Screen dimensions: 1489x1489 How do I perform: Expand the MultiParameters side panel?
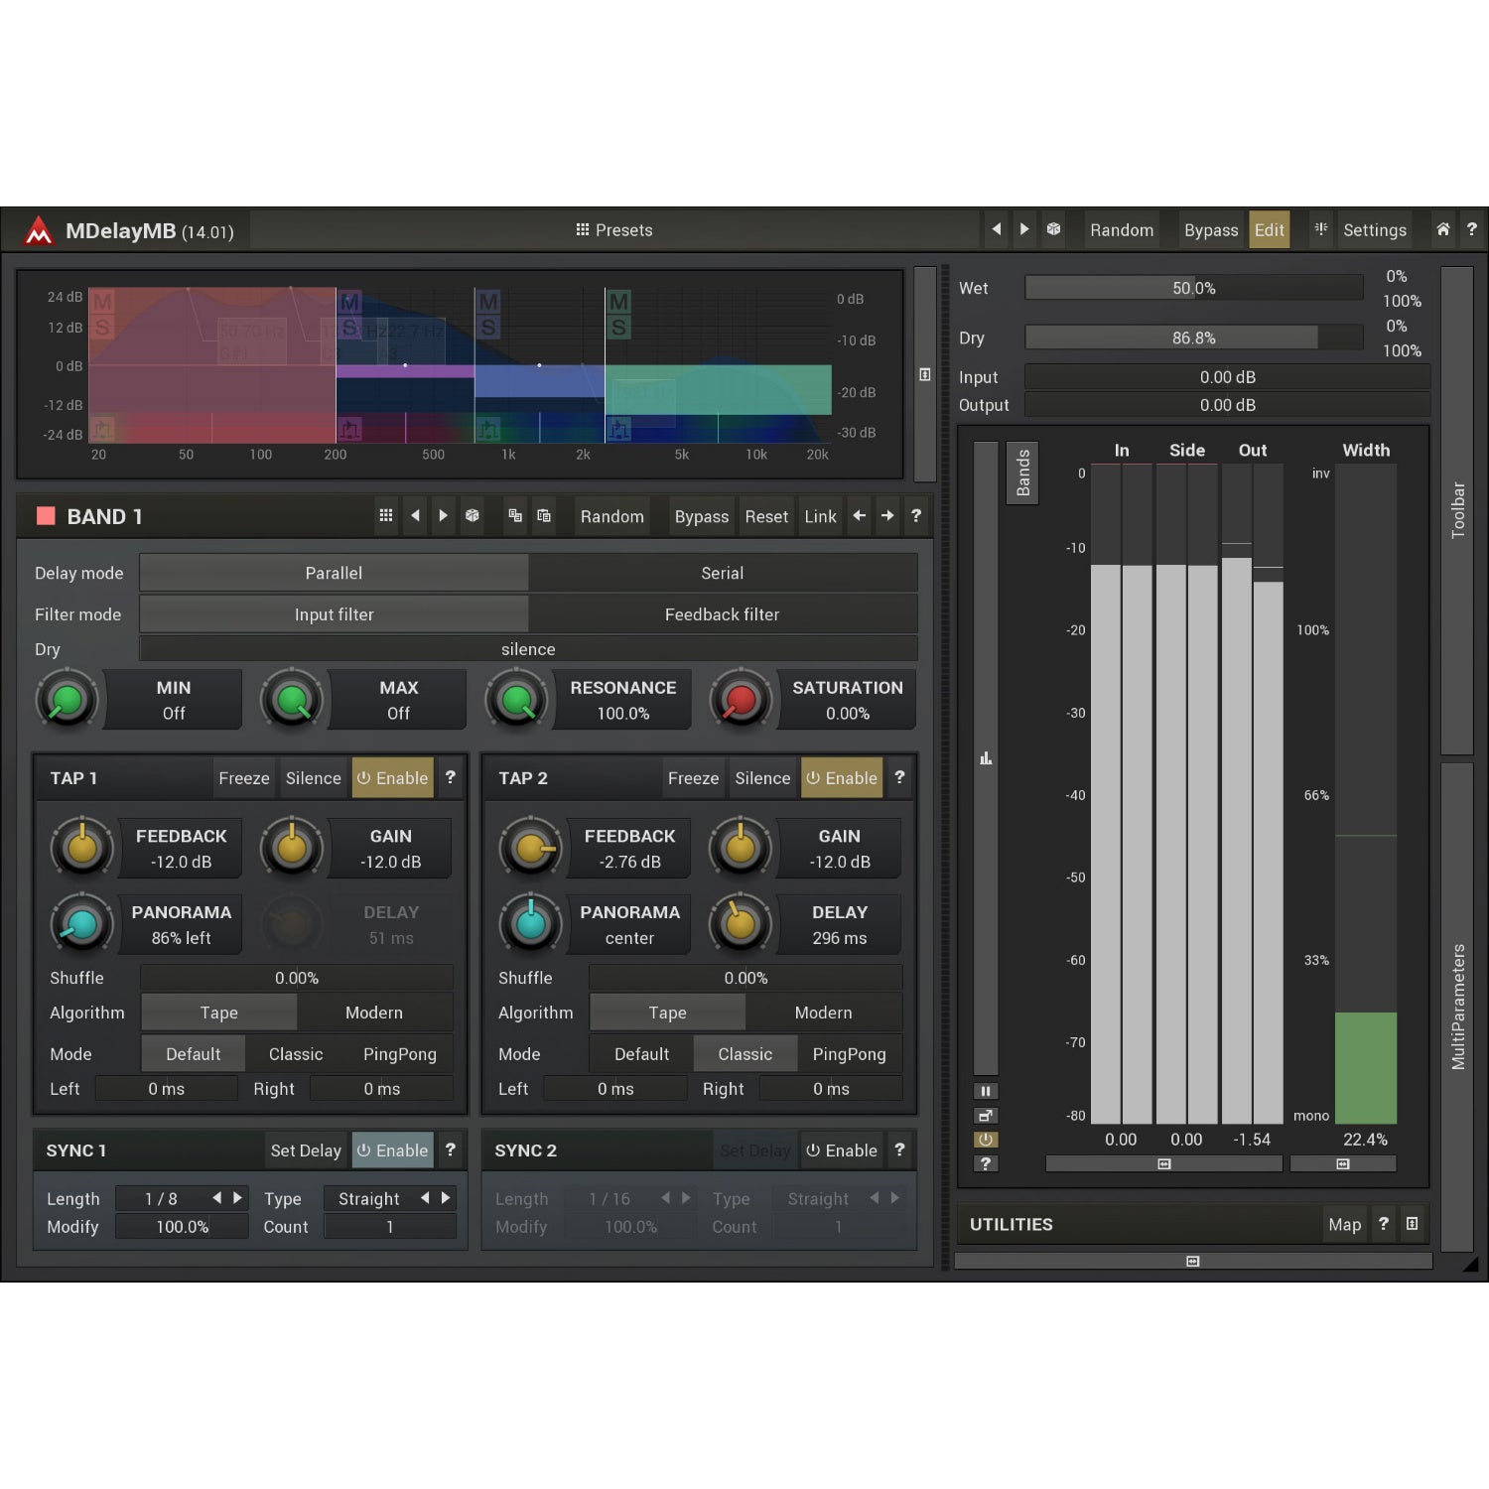coord(1457,1007)
